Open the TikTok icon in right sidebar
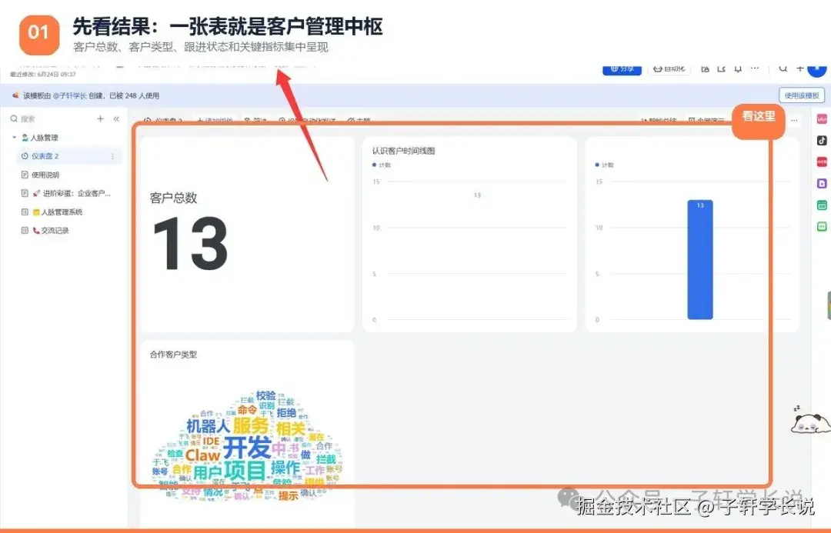Image resolution: width=831 pixels, height=533 pixels. coord(822,141)
